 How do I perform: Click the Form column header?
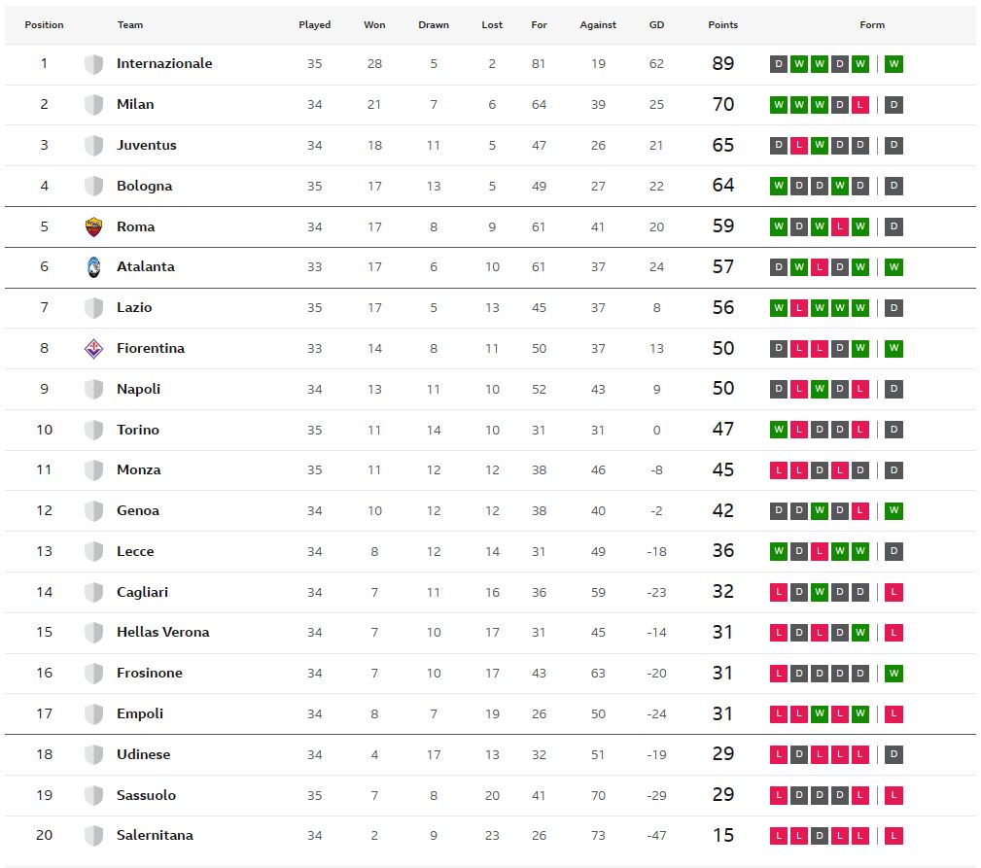click(872, 24)
